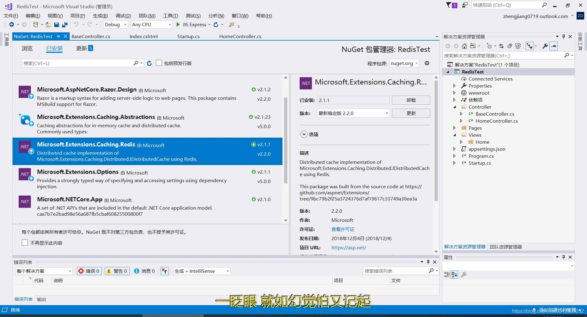
Task: Click Sync with Active Document icon
Action: pyautogui.click(x=501, y=46)
